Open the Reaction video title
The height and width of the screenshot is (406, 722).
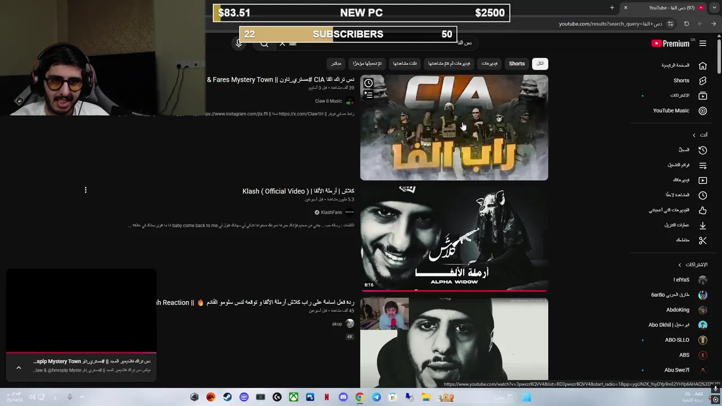[x=256, y=303]
